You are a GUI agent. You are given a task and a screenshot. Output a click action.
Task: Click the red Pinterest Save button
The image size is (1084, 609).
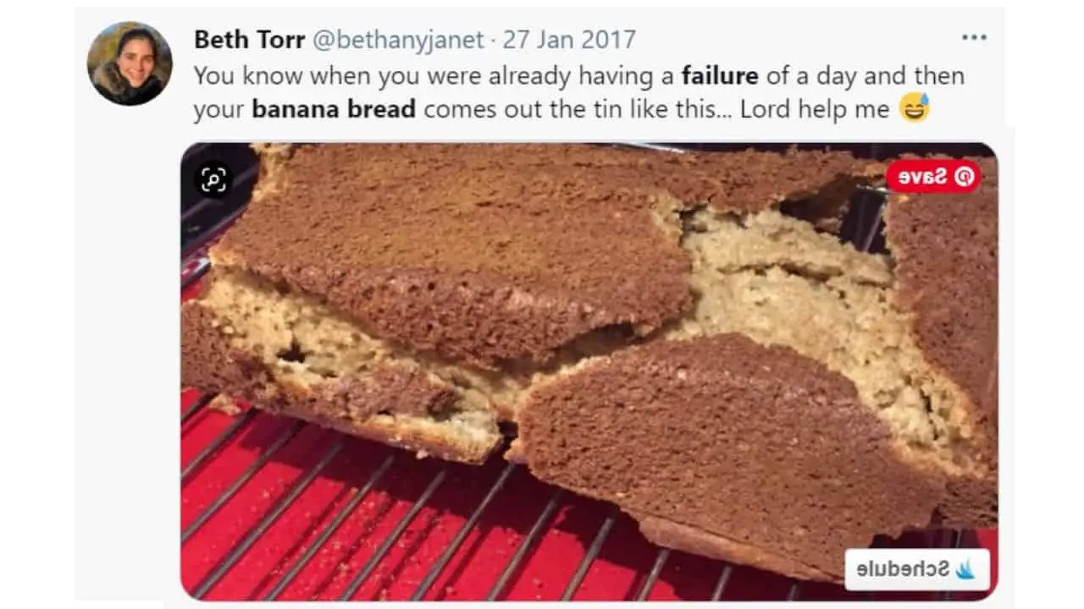[x=933, y=176]
